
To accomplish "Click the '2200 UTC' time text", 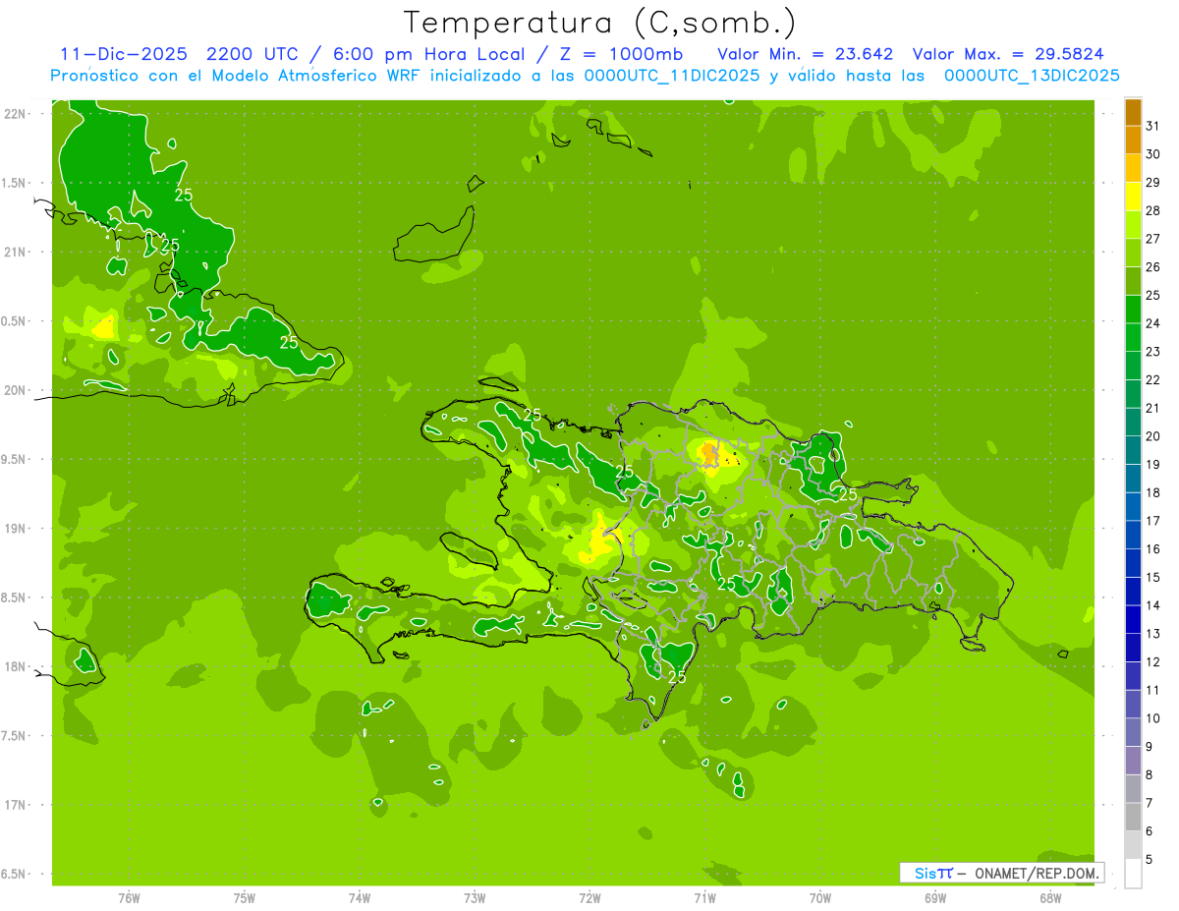I will click(x=252, y=54).
